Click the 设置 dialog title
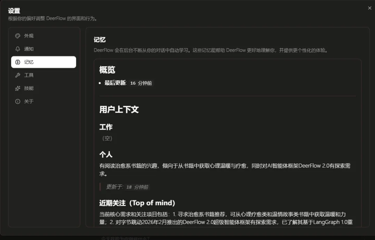The height and width of the screenshot is (240, 375). tap(14, 11)
